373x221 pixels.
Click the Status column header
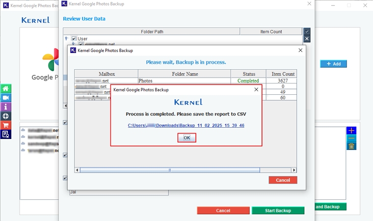pyautogui.click(x=249, y=74)
